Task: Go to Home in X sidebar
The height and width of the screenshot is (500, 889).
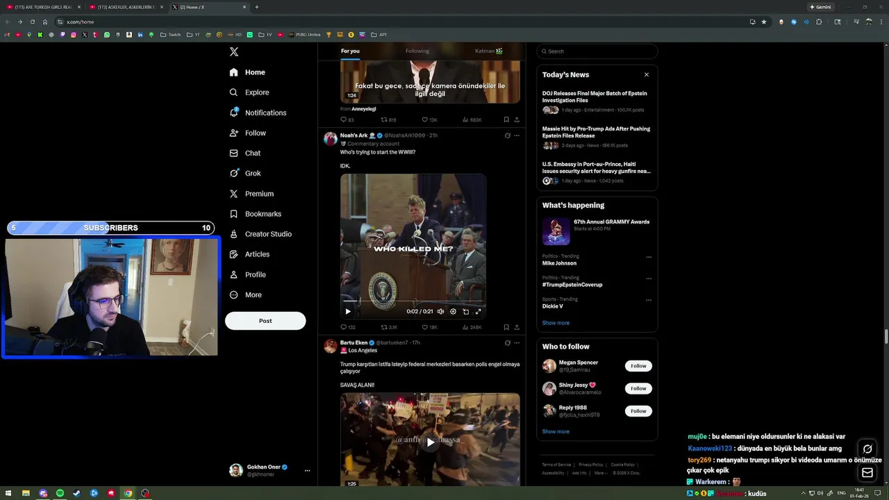Action: tap(247, 72)
